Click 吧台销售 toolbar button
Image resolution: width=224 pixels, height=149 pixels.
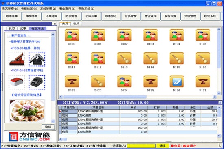coord(71,16)
